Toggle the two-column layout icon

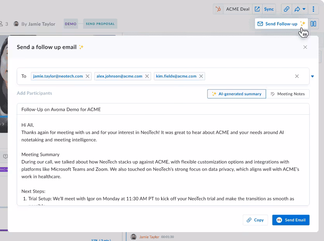click(x=313, y=24)
